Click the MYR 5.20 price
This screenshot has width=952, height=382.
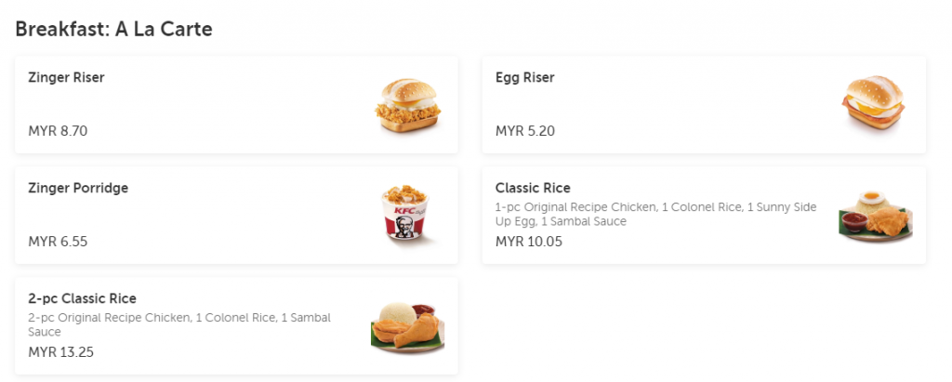[x=524, y=131]
